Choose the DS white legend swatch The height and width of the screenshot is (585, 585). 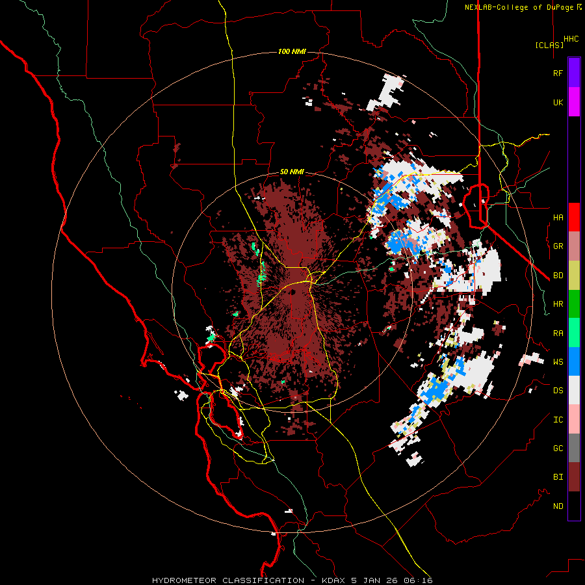point(574,391)
